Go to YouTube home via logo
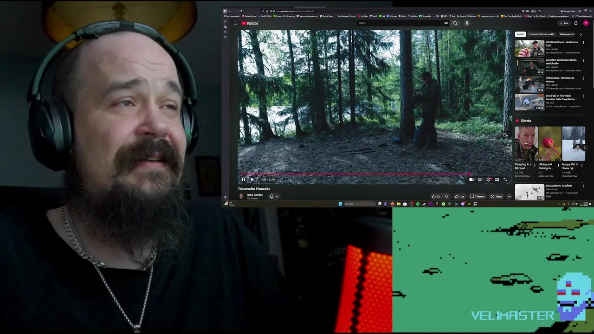 250,23
